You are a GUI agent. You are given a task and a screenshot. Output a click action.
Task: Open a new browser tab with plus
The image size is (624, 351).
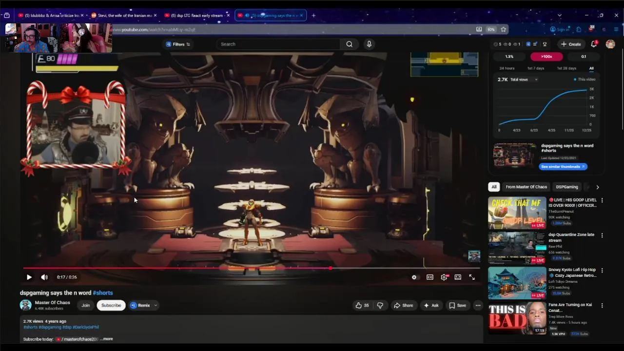click(313, 16)
